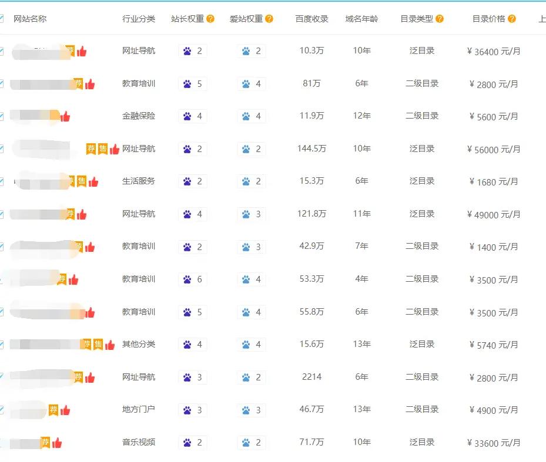Click the 144.5万 Baidu index value

pyautogui.click(x=313, y=149)
